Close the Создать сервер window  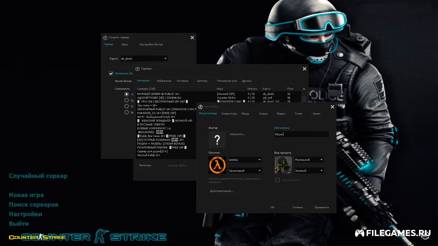coord(192,38)
